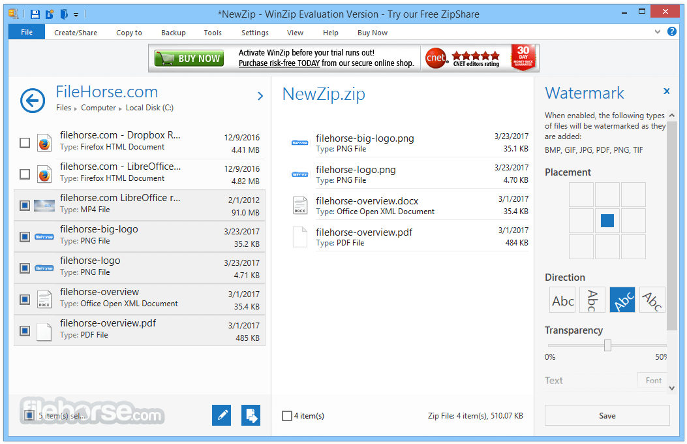Click the Font button
Screen dimensions: 687x444
(x=653, y=381)
